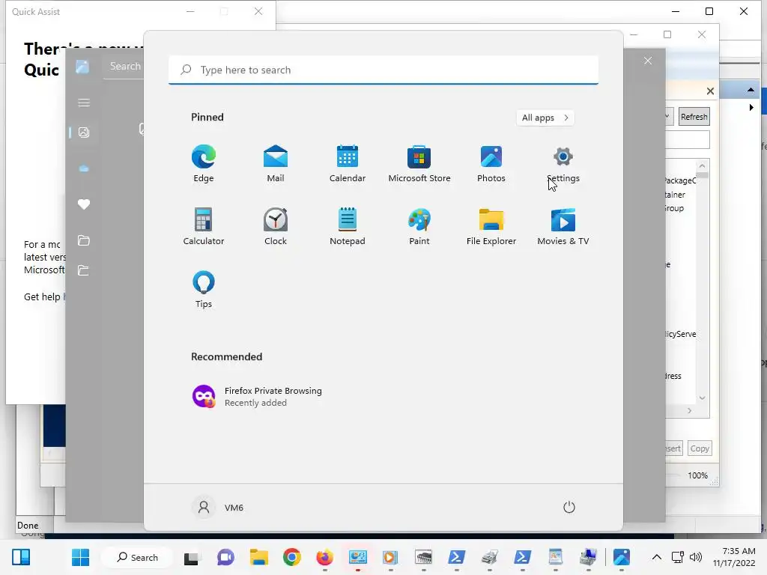This screenshot has height=575, width=767.
Task: Open the clock and date flyout
Action: [x=734, y=557]
